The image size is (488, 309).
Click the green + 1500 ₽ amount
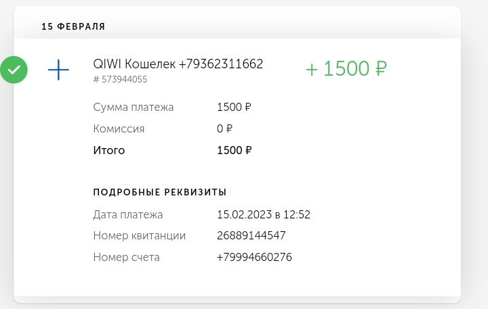click(346, 69)
